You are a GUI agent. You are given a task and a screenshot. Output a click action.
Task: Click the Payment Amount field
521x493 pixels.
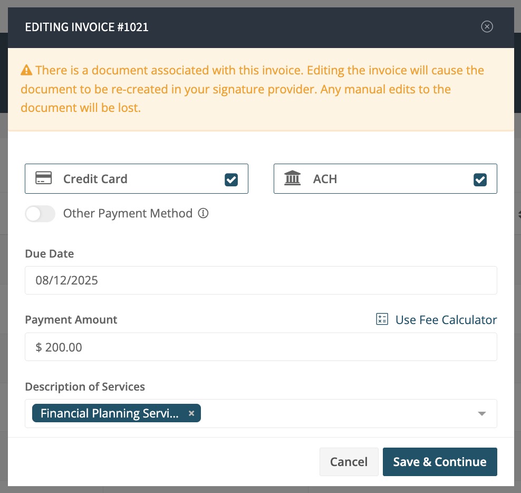[261, 347]
